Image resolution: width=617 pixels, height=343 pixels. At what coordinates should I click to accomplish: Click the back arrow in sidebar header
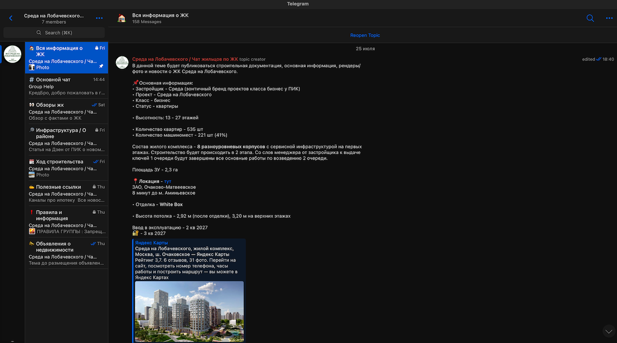click(11, 18)
